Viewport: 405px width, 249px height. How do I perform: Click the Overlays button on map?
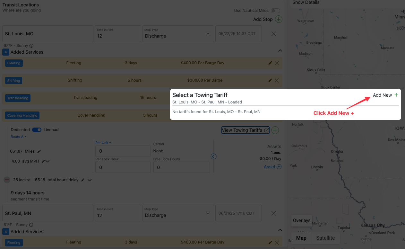coord(302,220)
